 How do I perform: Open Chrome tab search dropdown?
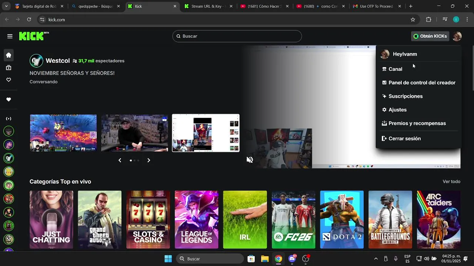pos(6,6)
